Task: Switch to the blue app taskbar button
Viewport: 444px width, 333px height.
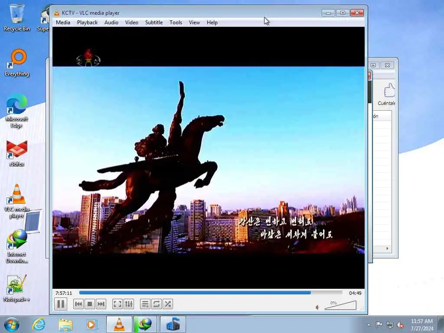Action: [x=173, y=324]
